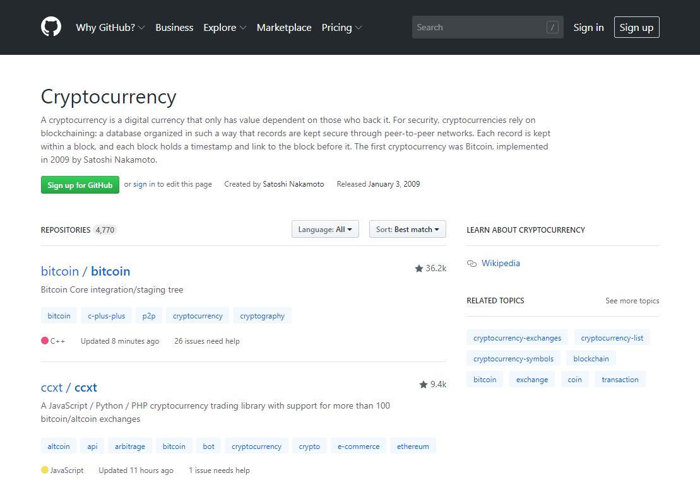Image resolution: width=700 pixels, height=490 pixels.
Task: Select the bot topic tag
Action: point(208,446)
